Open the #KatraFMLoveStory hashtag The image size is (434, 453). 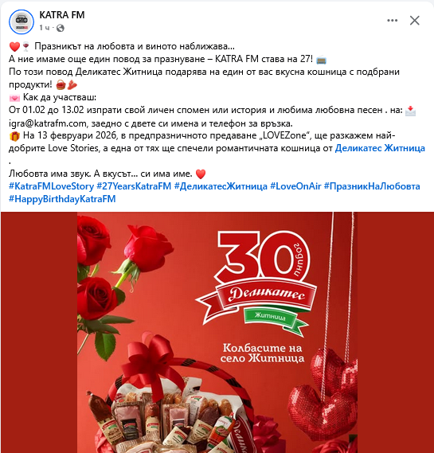[x=51, y=186]
